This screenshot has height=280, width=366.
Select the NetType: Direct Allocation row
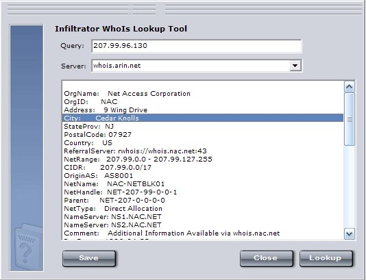(x=204, y=209)
